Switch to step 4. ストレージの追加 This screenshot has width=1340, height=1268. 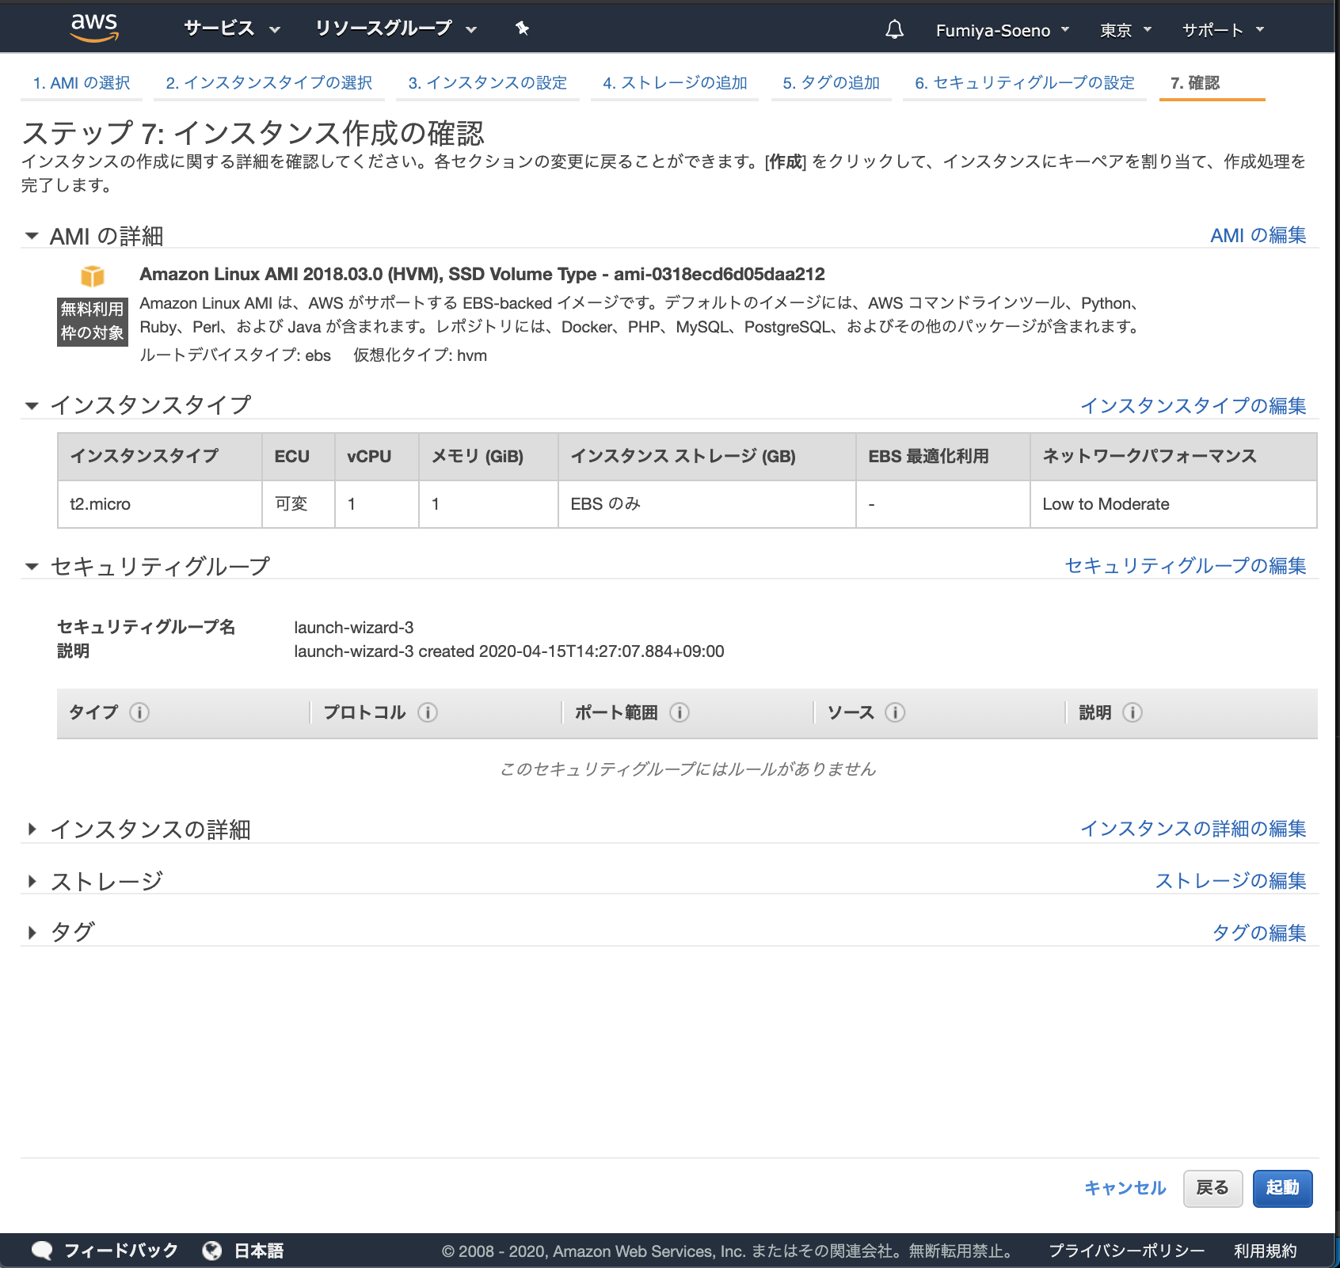point(675,82)
